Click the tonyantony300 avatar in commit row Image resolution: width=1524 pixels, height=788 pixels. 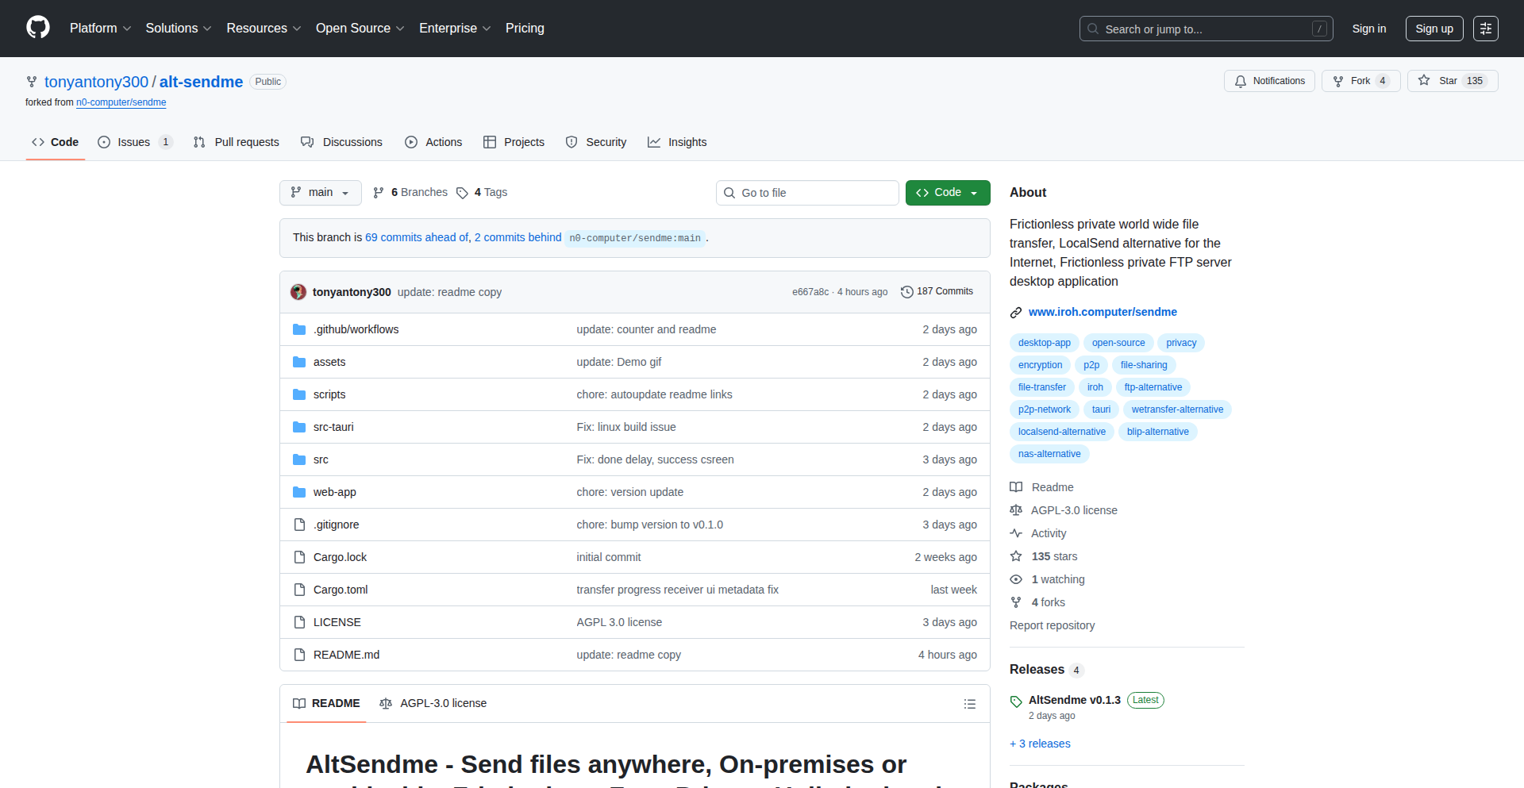point(298,292)
